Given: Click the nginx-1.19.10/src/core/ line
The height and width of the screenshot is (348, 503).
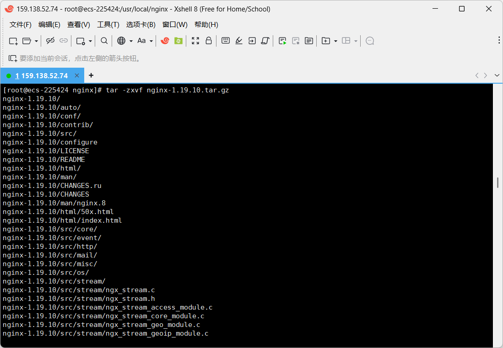Looking at the screenshot, I should click(x=50, y=229).
